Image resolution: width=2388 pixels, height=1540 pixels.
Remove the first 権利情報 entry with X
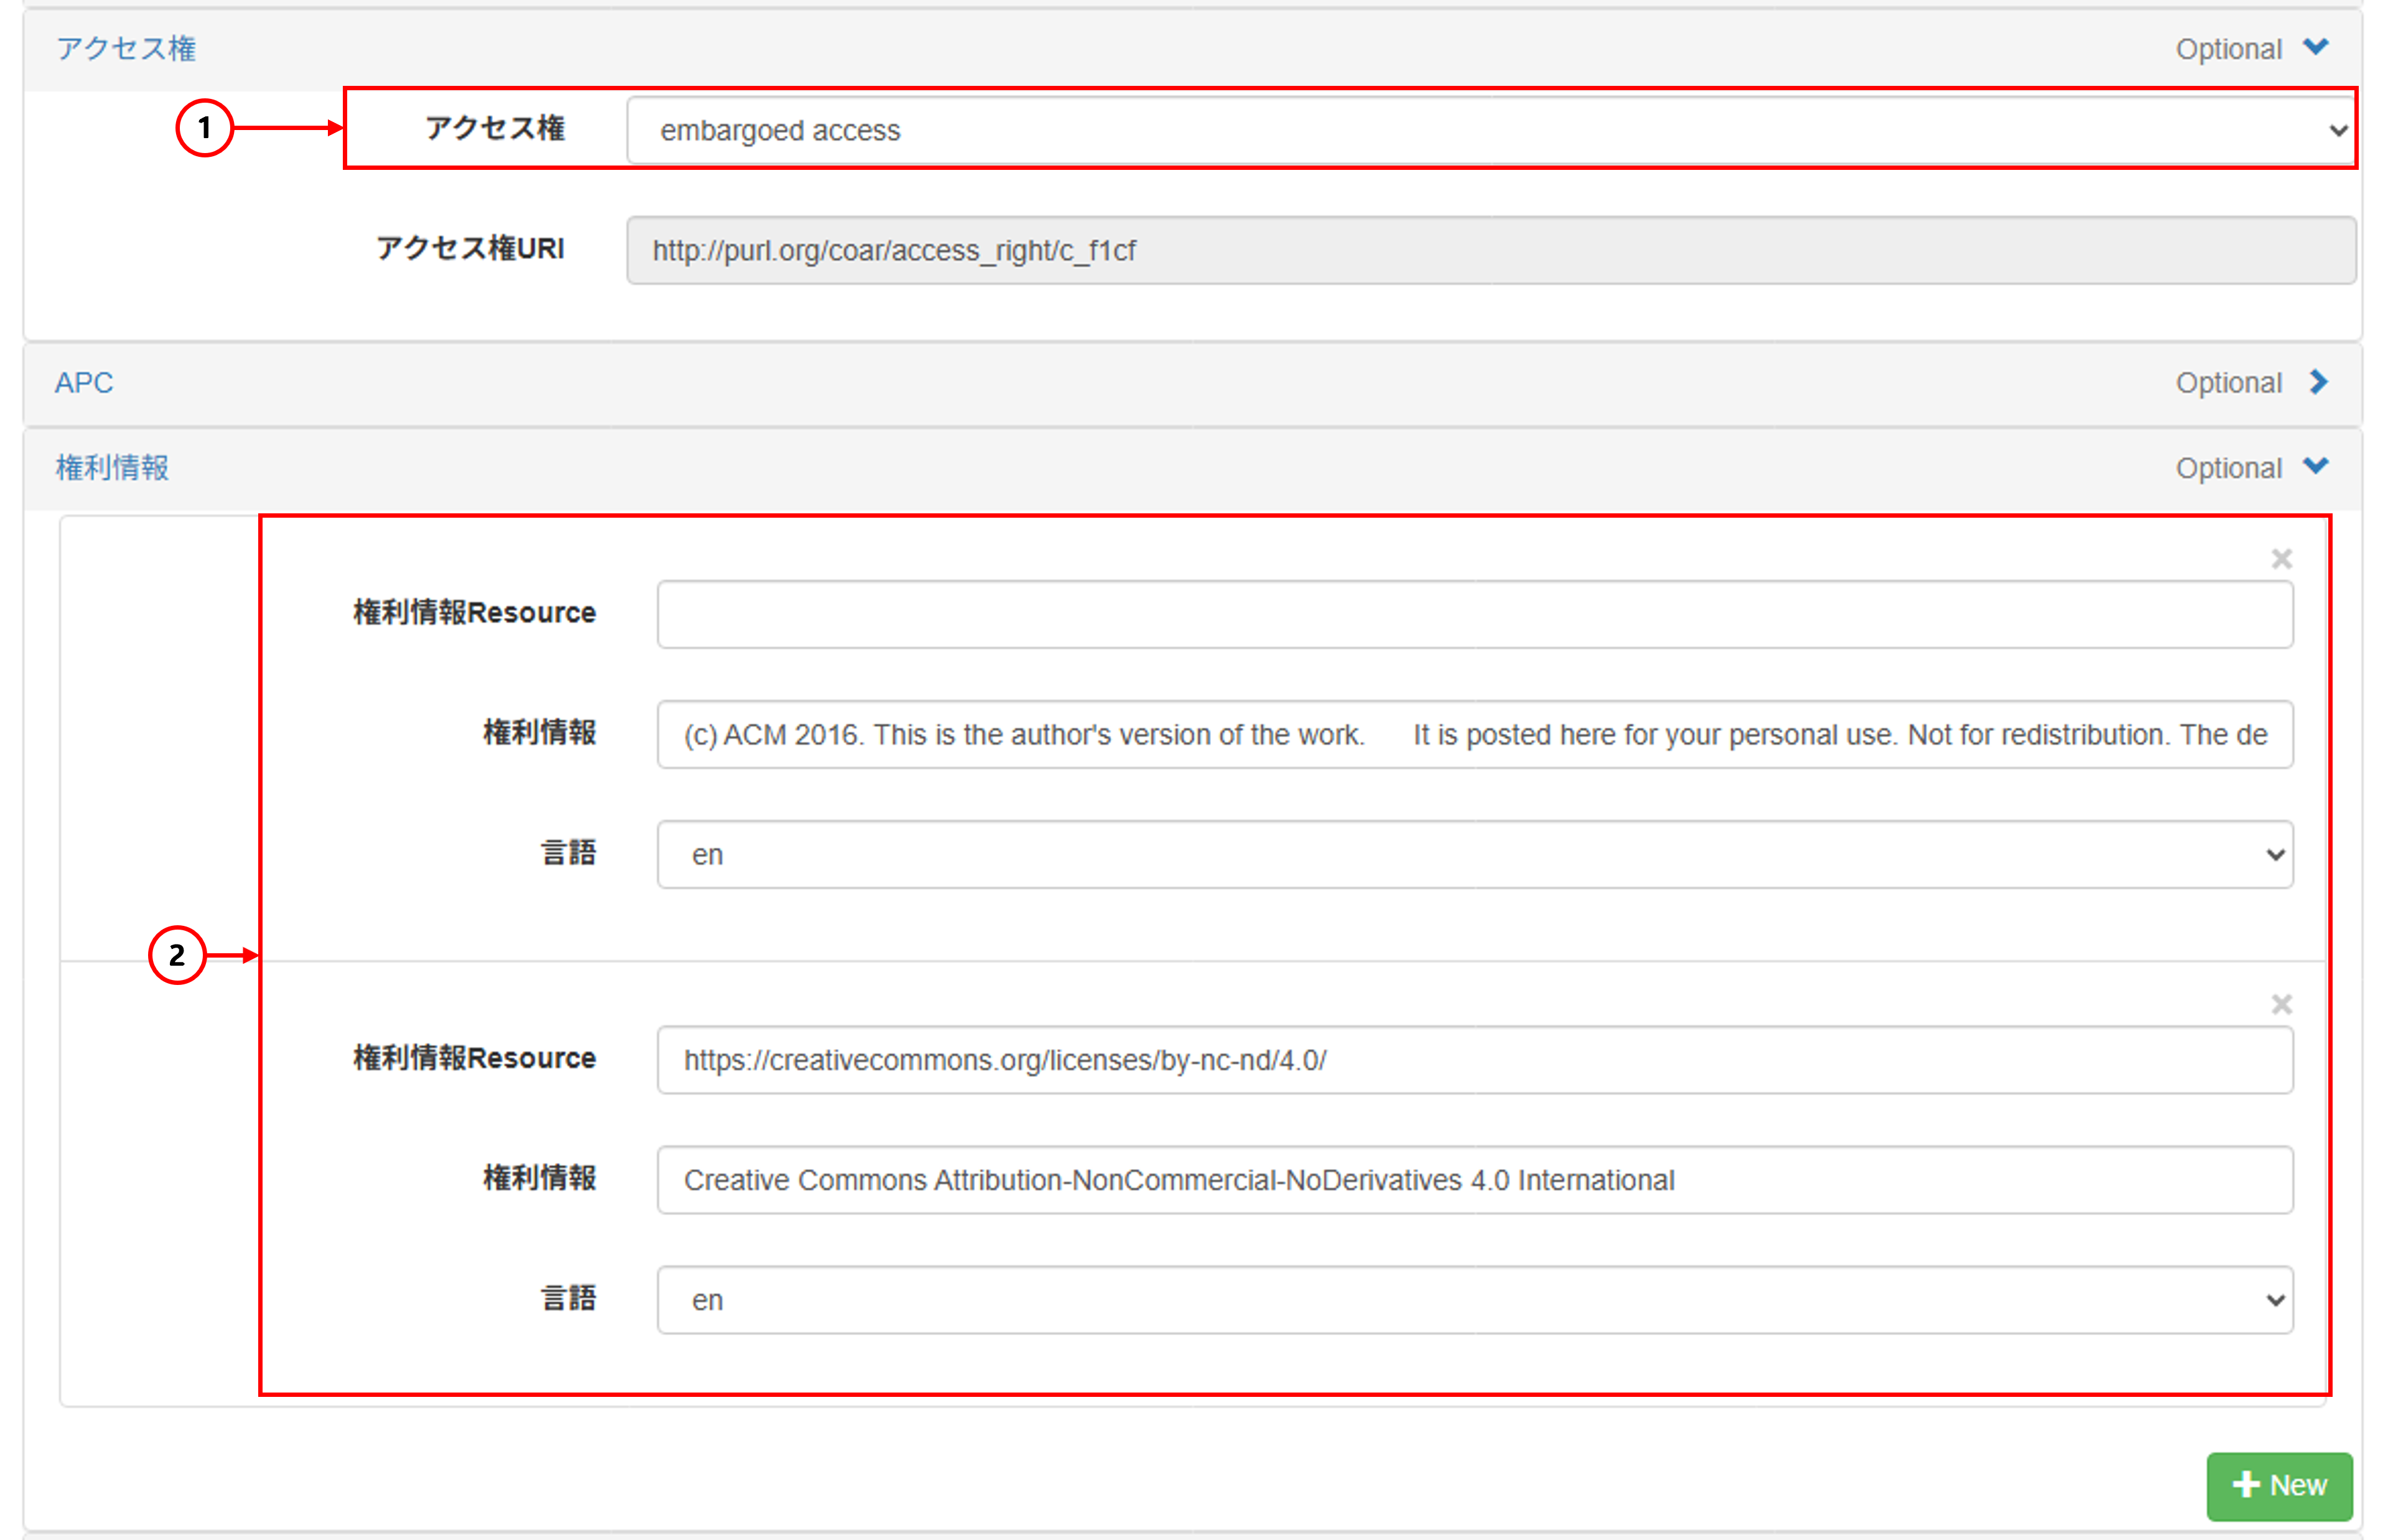click(2281, 558)
